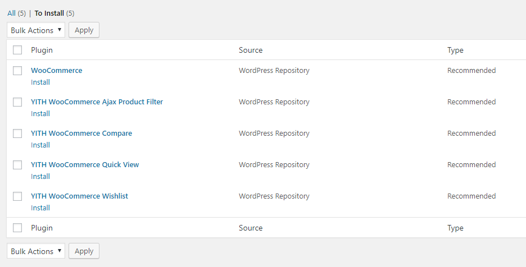526x267 pixels.
Task: Click Install under YITH WooCommerce Wishlist
Action: [x=40, y=208]
